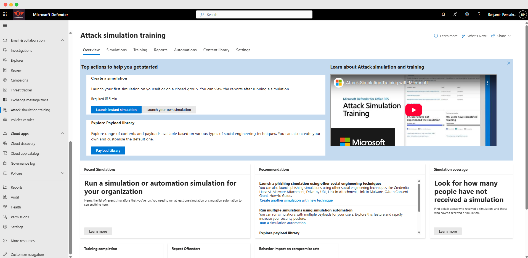Click the Learn more link in the page header
This screenshot has height=258, width=528.
(x=446, y=36)
